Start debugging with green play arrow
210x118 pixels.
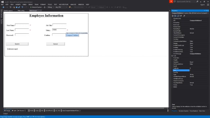[31, 7]
